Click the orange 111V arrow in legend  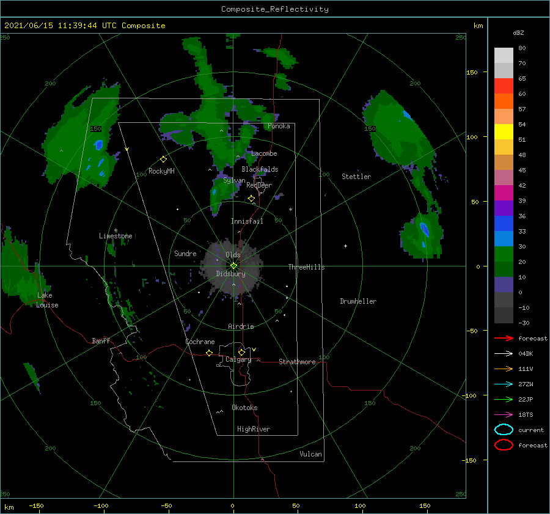coord(504,369)
